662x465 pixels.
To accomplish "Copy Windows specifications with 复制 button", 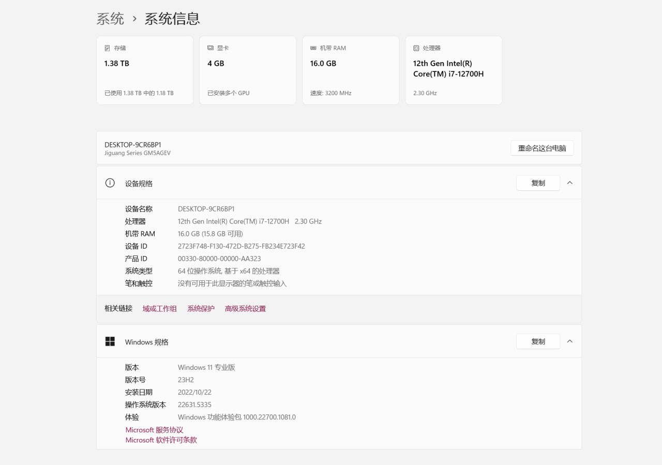I will click(x=538, y=341).
